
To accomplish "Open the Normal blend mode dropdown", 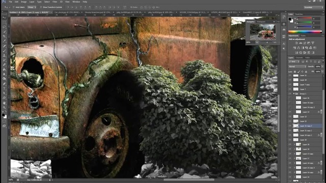I will tap(297, 67).
